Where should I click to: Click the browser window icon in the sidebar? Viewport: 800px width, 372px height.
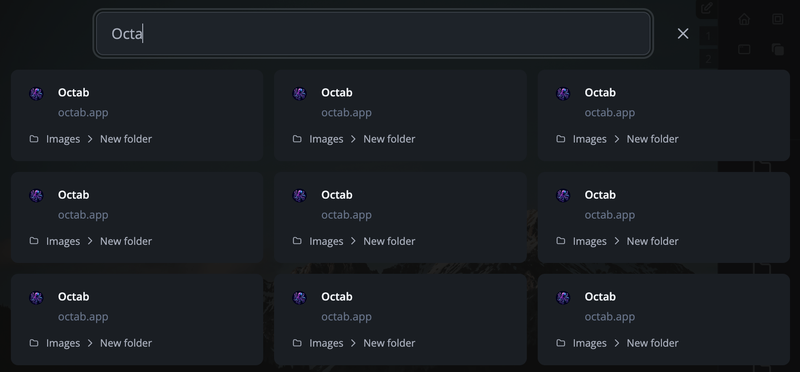744,50
